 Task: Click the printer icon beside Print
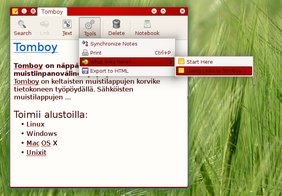[x=85, y=53]
